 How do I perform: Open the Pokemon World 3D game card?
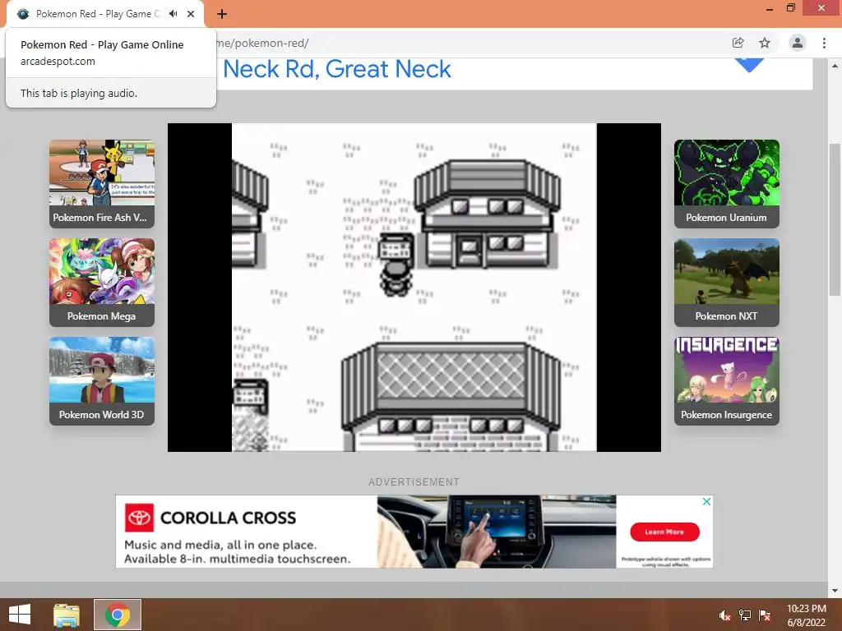point(102,381)
